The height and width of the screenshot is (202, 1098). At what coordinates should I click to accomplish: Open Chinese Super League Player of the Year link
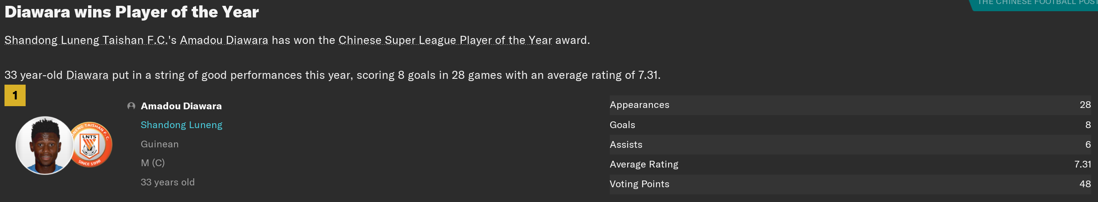[x=445, y=40]
